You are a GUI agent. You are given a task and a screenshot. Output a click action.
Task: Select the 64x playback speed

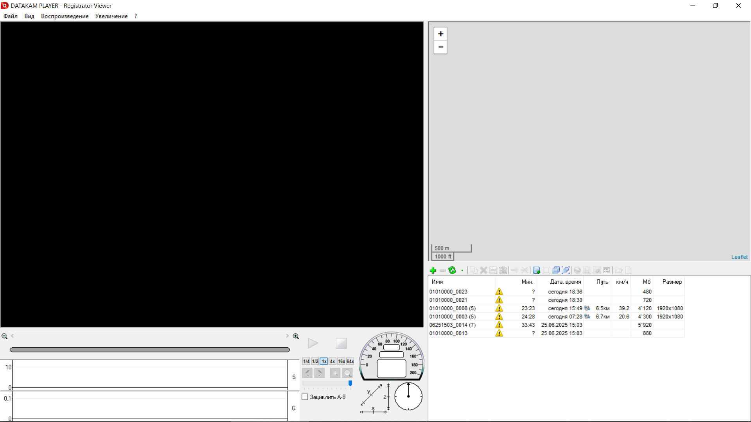coord(350,361)
